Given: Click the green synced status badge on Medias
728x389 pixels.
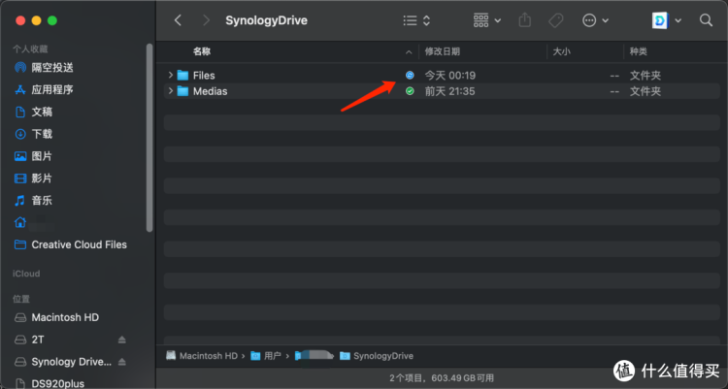Looking at the screenshot, I should point(410,91).
